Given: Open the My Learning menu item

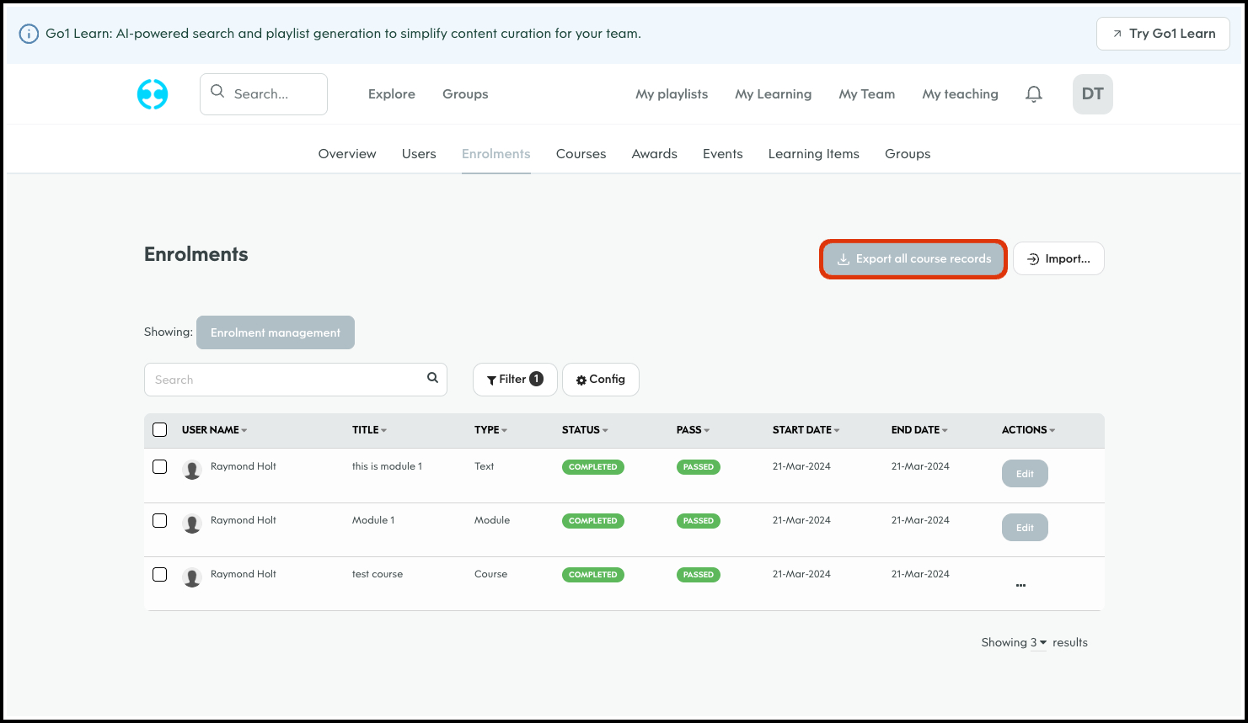Looking at the screenshot, I should [x=773, y=94].
